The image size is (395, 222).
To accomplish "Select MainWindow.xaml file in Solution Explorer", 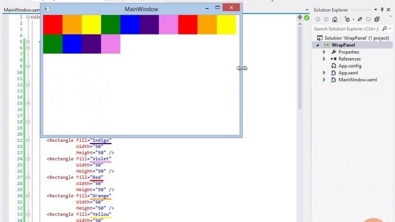I will tap(357, 80).
